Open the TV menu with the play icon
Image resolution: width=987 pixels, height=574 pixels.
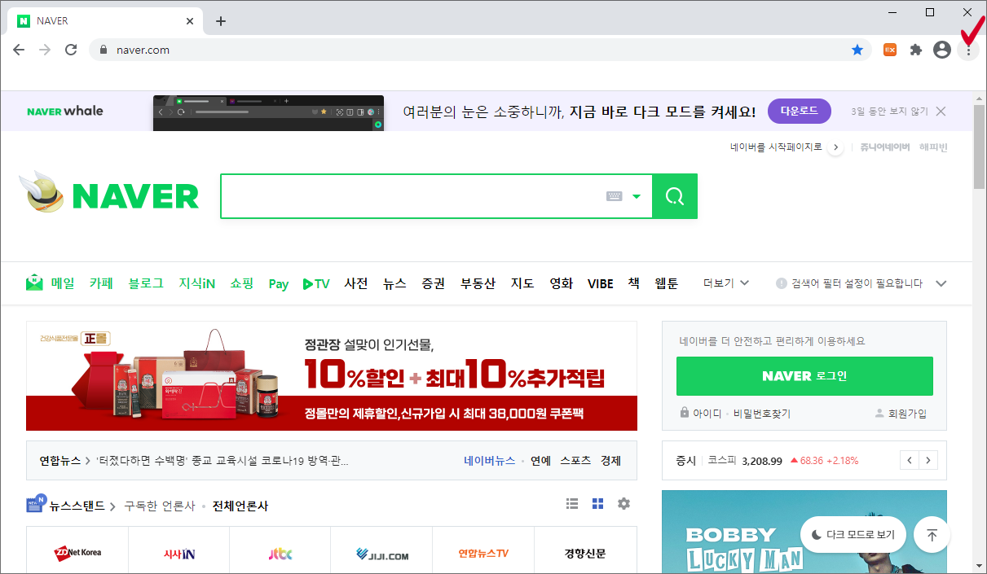tap(316, 283)
